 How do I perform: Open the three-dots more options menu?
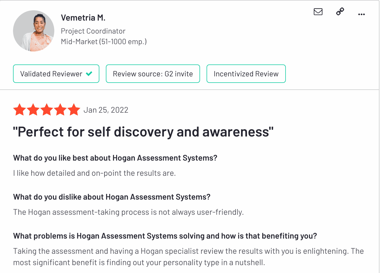click(362, 14)
